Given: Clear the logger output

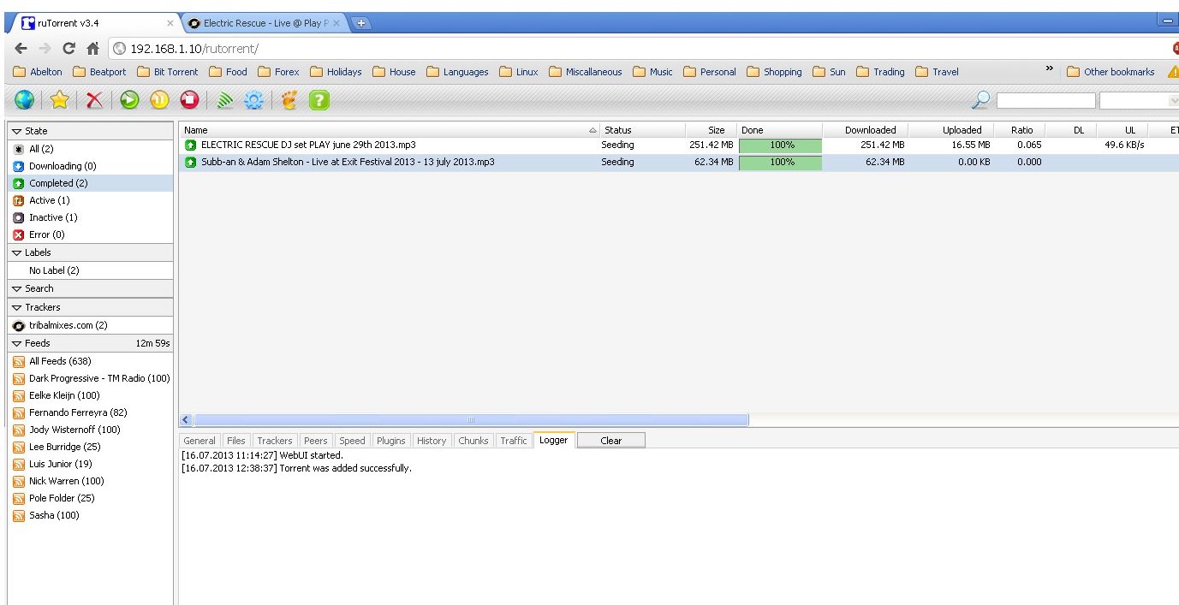Looking at the screenshot, I should [611, 441].
